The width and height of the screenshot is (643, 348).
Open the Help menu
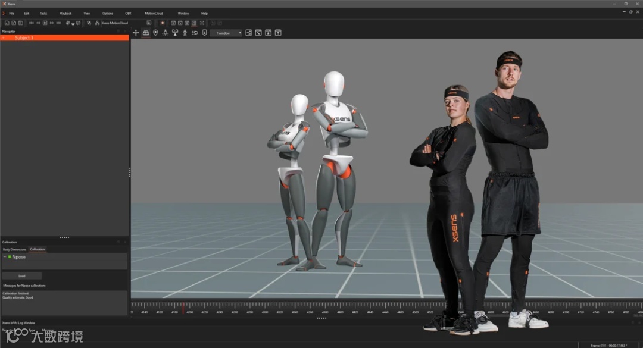[x=204, y=14]
